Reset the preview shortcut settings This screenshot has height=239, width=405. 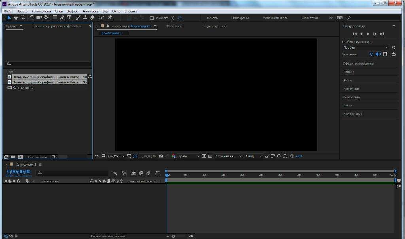pyautogui.click(x=394, y=47)
